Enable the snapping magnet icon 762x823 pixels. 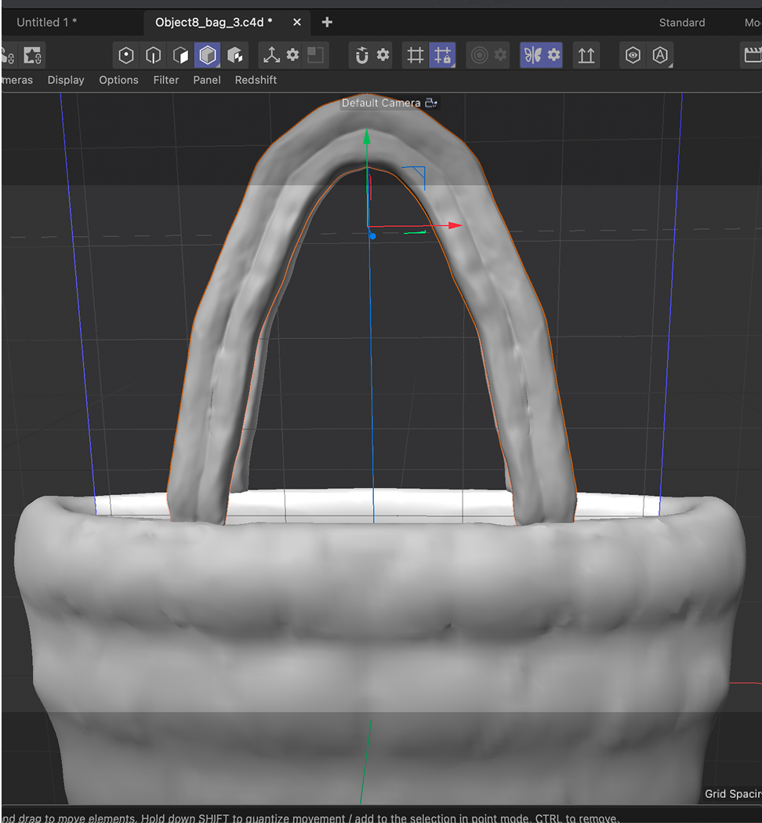361,55
